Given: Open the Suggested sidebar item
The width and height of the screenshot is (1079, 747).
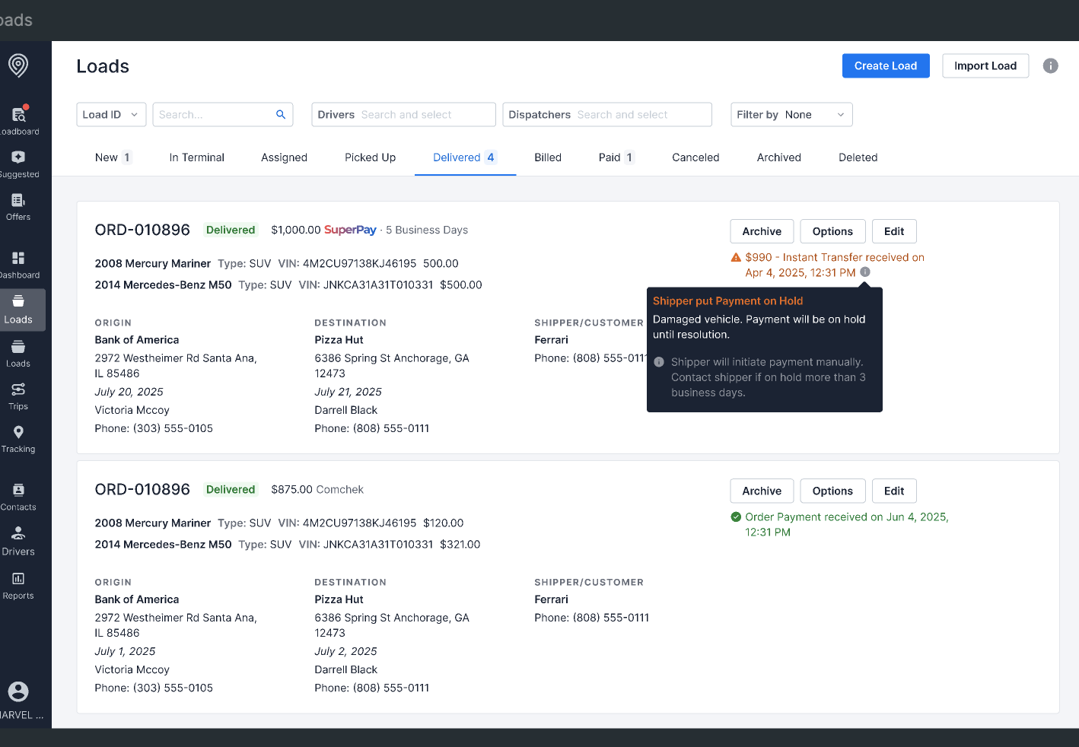Looking at the screenshot, I should pos(18,164).
